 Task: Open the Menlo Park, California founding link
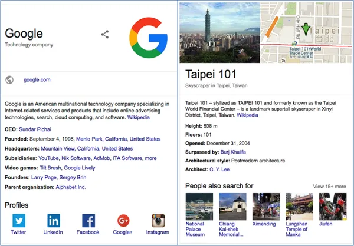[x=101, y=139]
